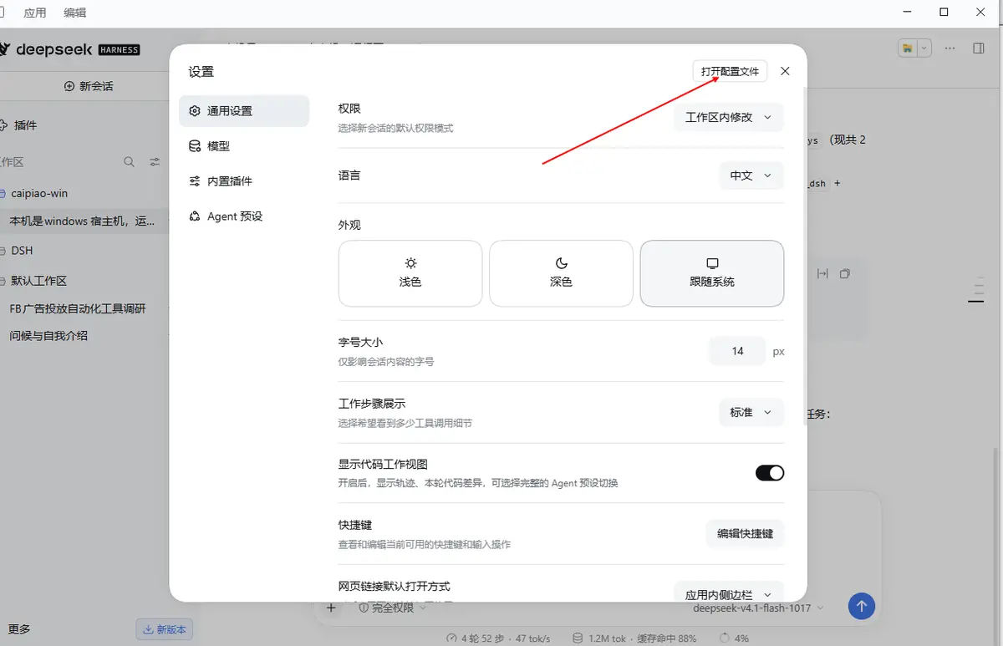Select the caipiao-win workspace
Screen dimensions: 1003x646
pos(39,193)
